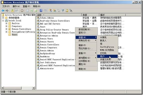Click the Users folder icon in tree
Image resolution: width=143 pixels, height=95 pixels.
(x=10, y=34)
